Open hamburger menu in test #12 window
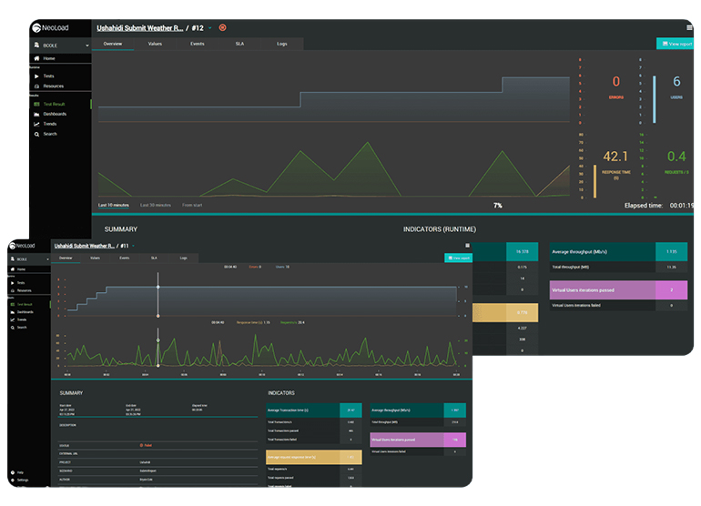Screen dimensions: 701x506 (x=688, y=27)
